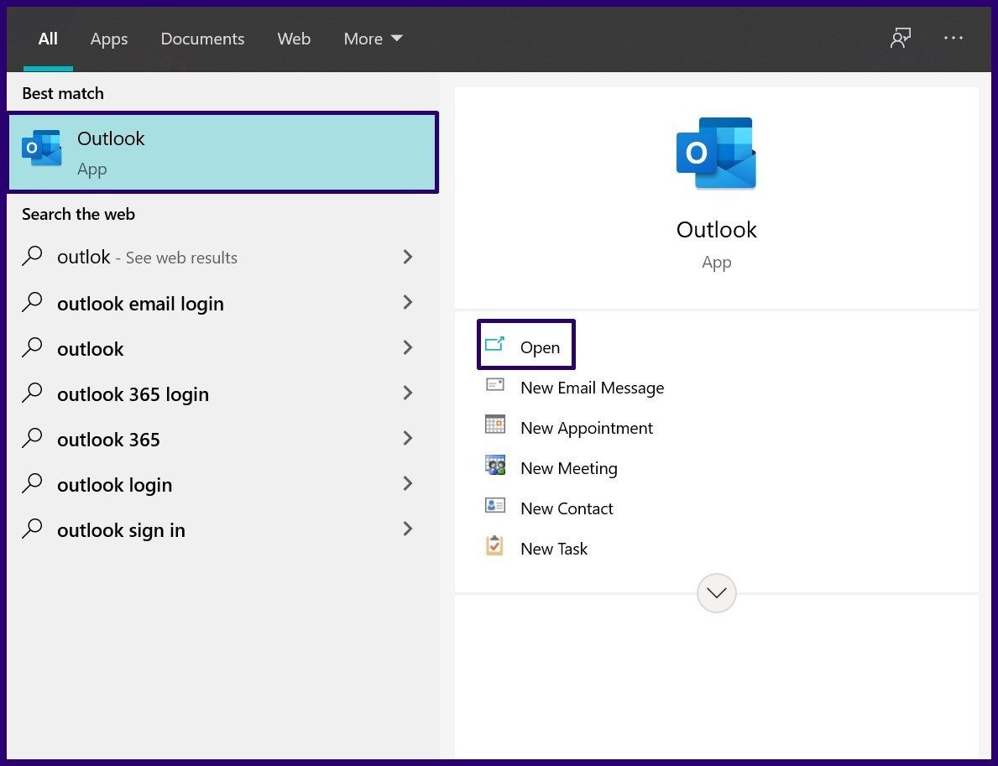Screen dimensions: 998x766
Task: Expand arrow beside 'outlook sign in'
Action: [x=408, y=529]
